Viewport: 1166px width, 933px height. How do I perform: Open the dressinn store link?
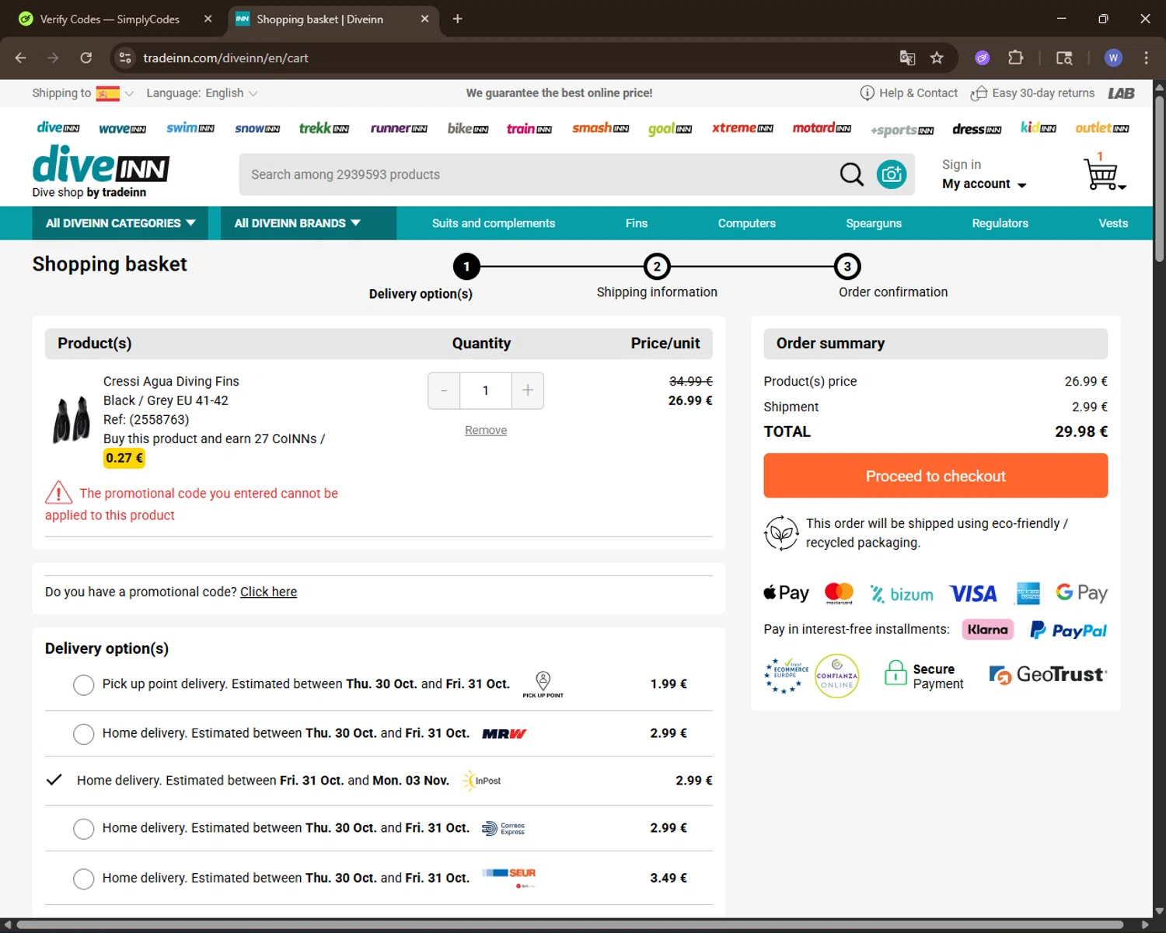click(x=977, y=129)
